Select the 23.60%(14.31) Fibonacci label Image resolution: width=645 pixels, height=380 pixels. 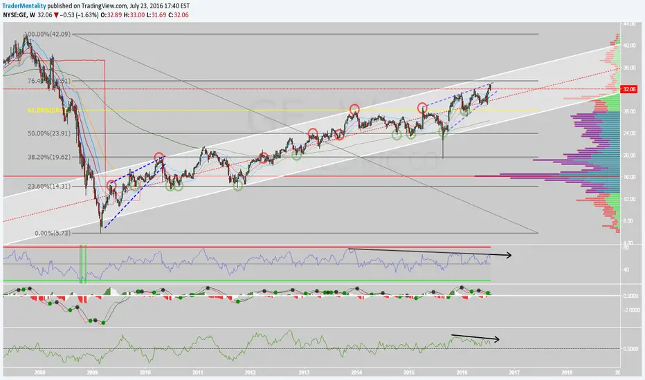pyautogui.click(x=49, y=186)
